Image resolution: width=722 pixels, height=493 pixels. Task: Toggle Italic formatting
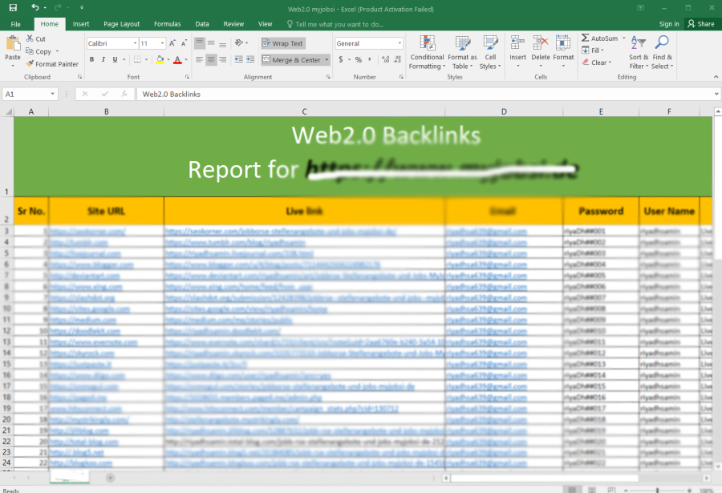[103, 59]
